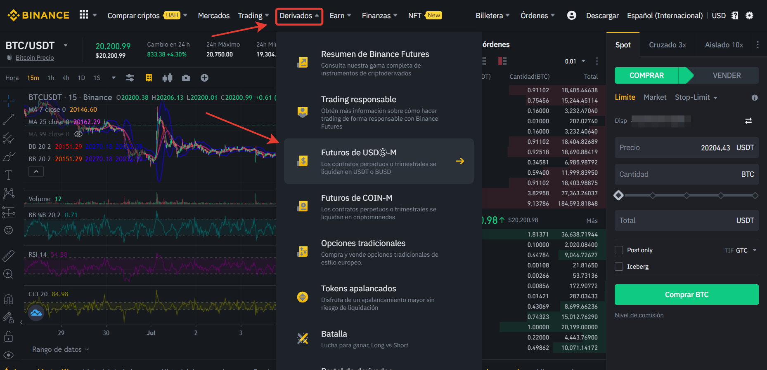The width and height of the screenshot is (767, 370).
Task: Click the transfer arrows next to Disp
Action: point(748,121)
